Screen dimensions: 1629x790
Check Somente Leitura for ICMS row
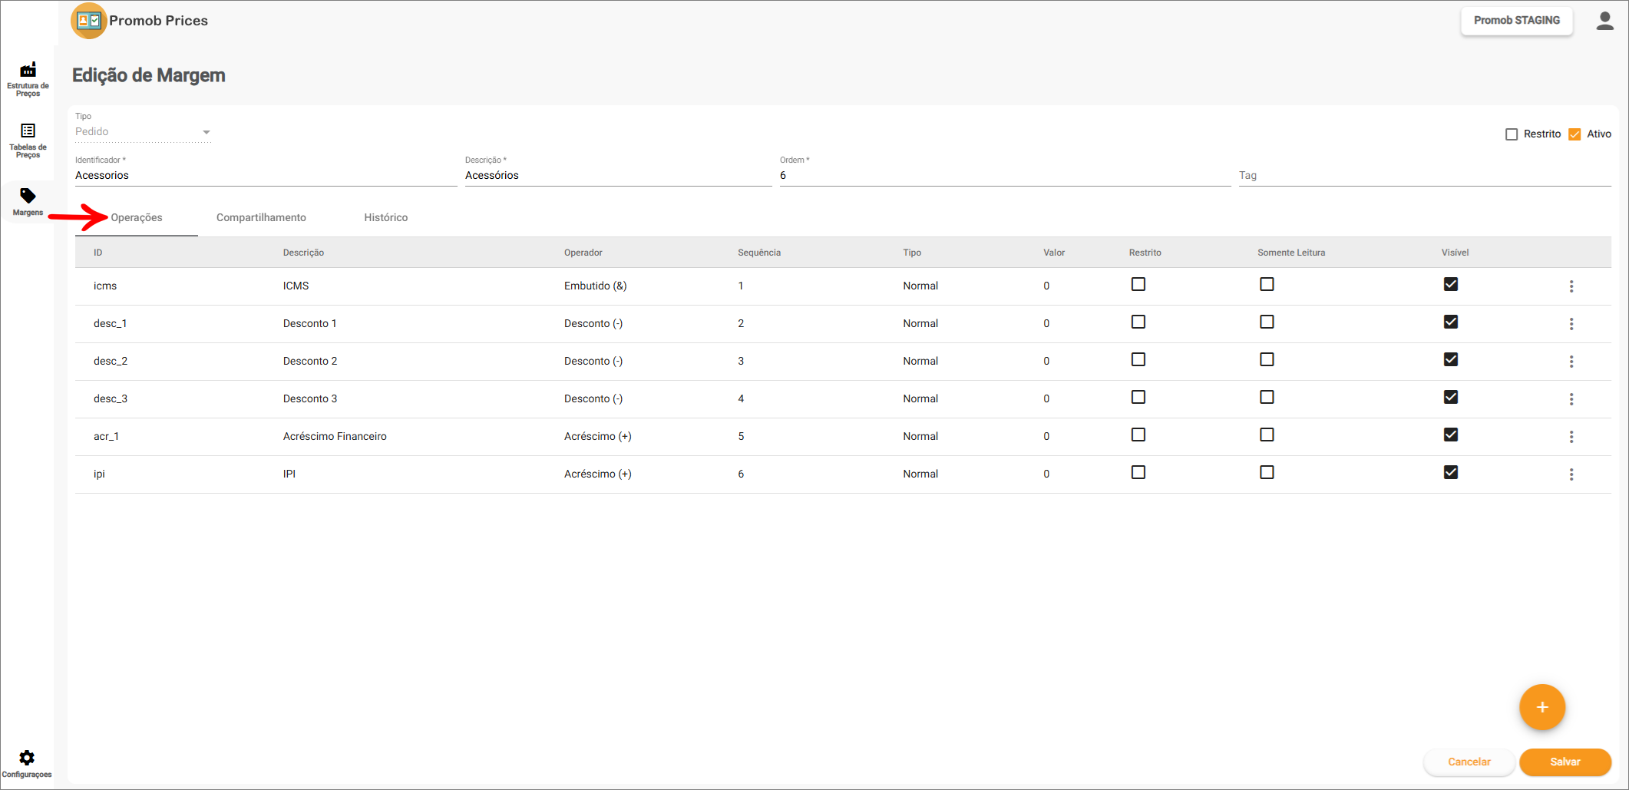pyautogui.click(x=1267, y=284)
